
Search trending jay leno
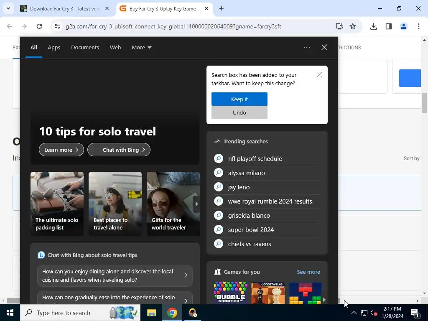pos(267,187)
